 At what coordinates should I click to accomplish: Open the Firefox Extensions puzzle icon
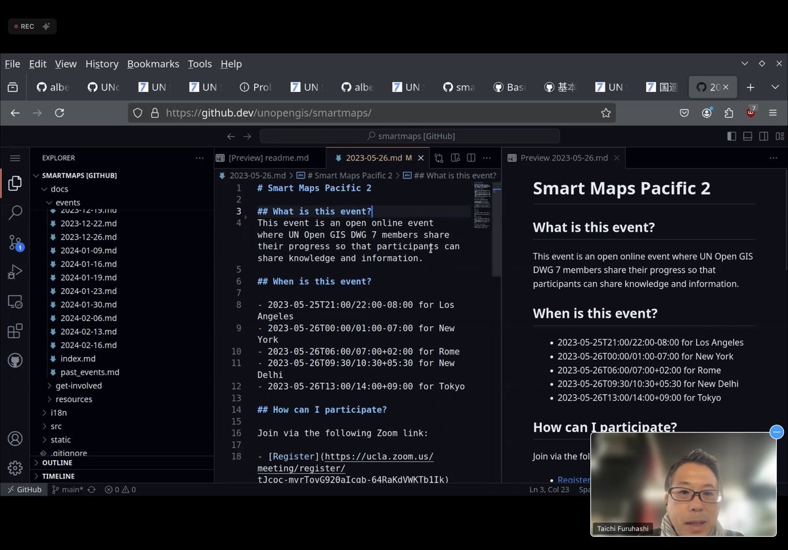coord(728,113)
